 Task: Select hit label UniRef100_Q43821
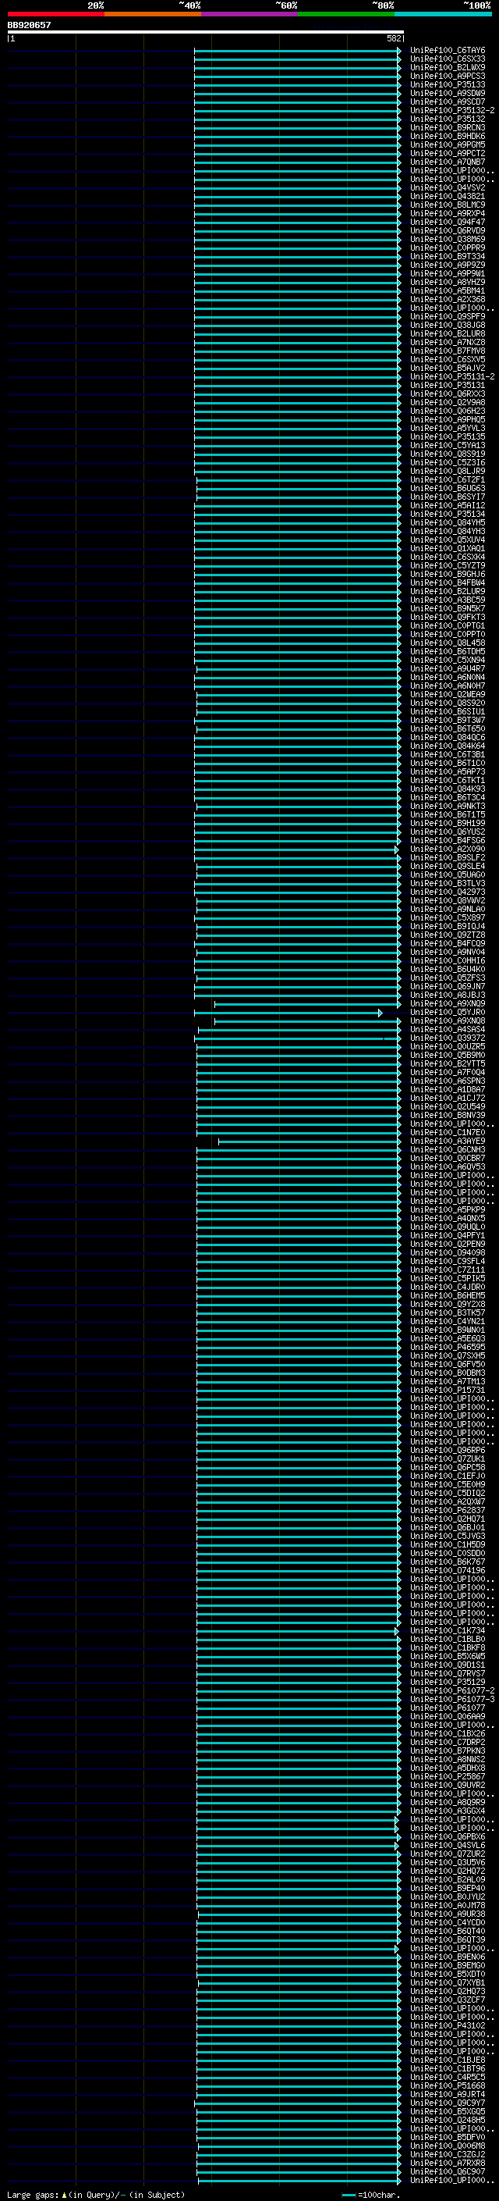[x=448, y=197]
